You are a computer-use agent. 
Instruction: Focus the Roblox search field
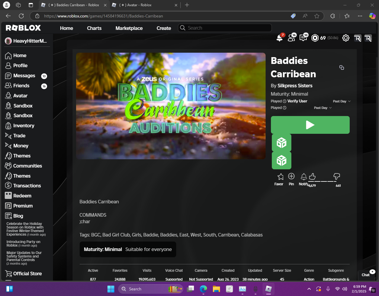pos(225,28)
